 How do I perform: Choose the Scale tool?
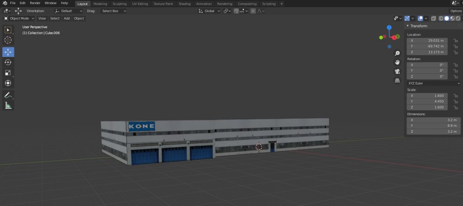coord(8,73)
